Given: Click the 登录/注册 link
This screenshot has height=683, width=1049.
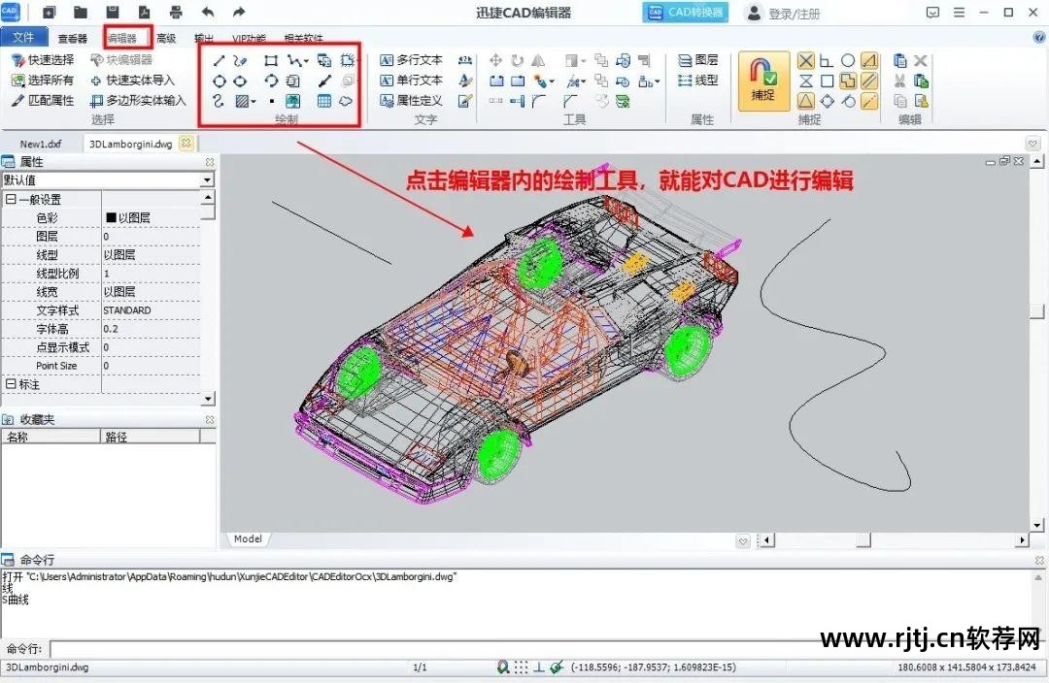Looking at the screenshot, I should tap(784, 14).
